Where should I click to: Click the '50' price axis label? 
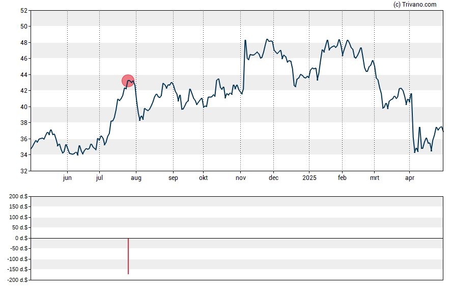[24, 27]
